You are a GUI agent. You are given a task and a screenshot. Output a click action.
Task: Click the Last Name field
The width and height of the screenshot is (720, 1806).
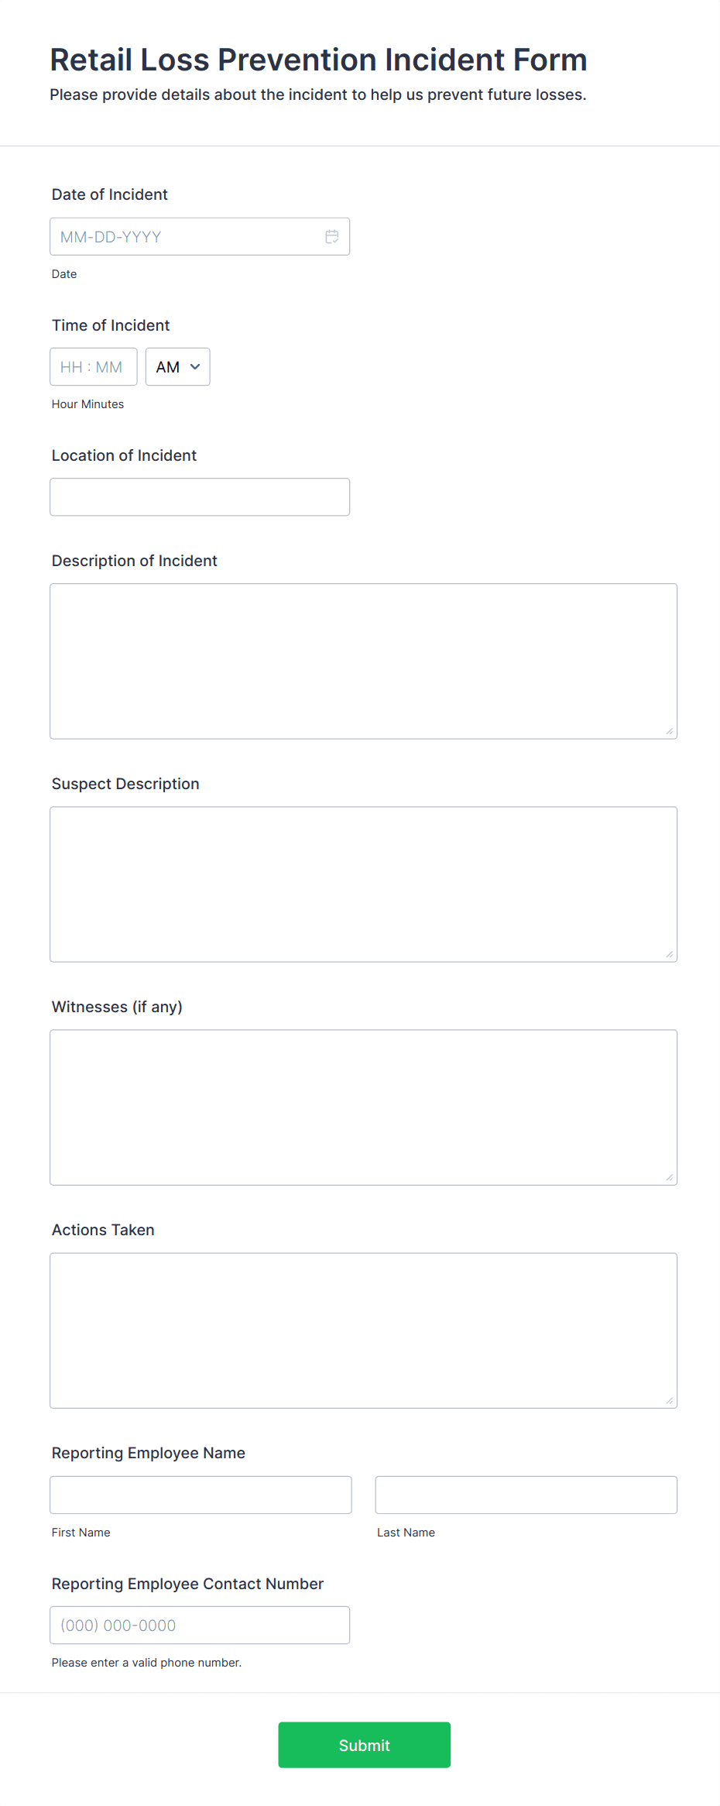tap(526, 1495)
